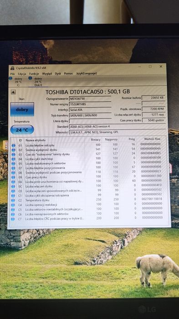Click the status orb for attribute 04
The width and height of the screenshot is (179, 319).
coord(13,159)
